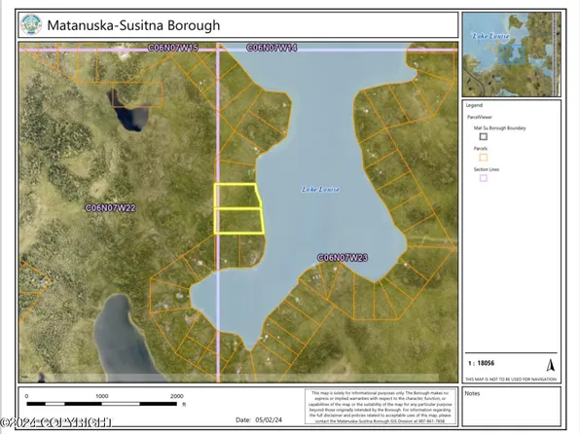Select the upper yellow highlighted parcel

pos(237,196)
